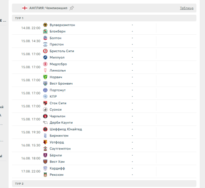Select the Bolton club logo
The width and height of the screenshot is (205, 188).
coord(45,38)
